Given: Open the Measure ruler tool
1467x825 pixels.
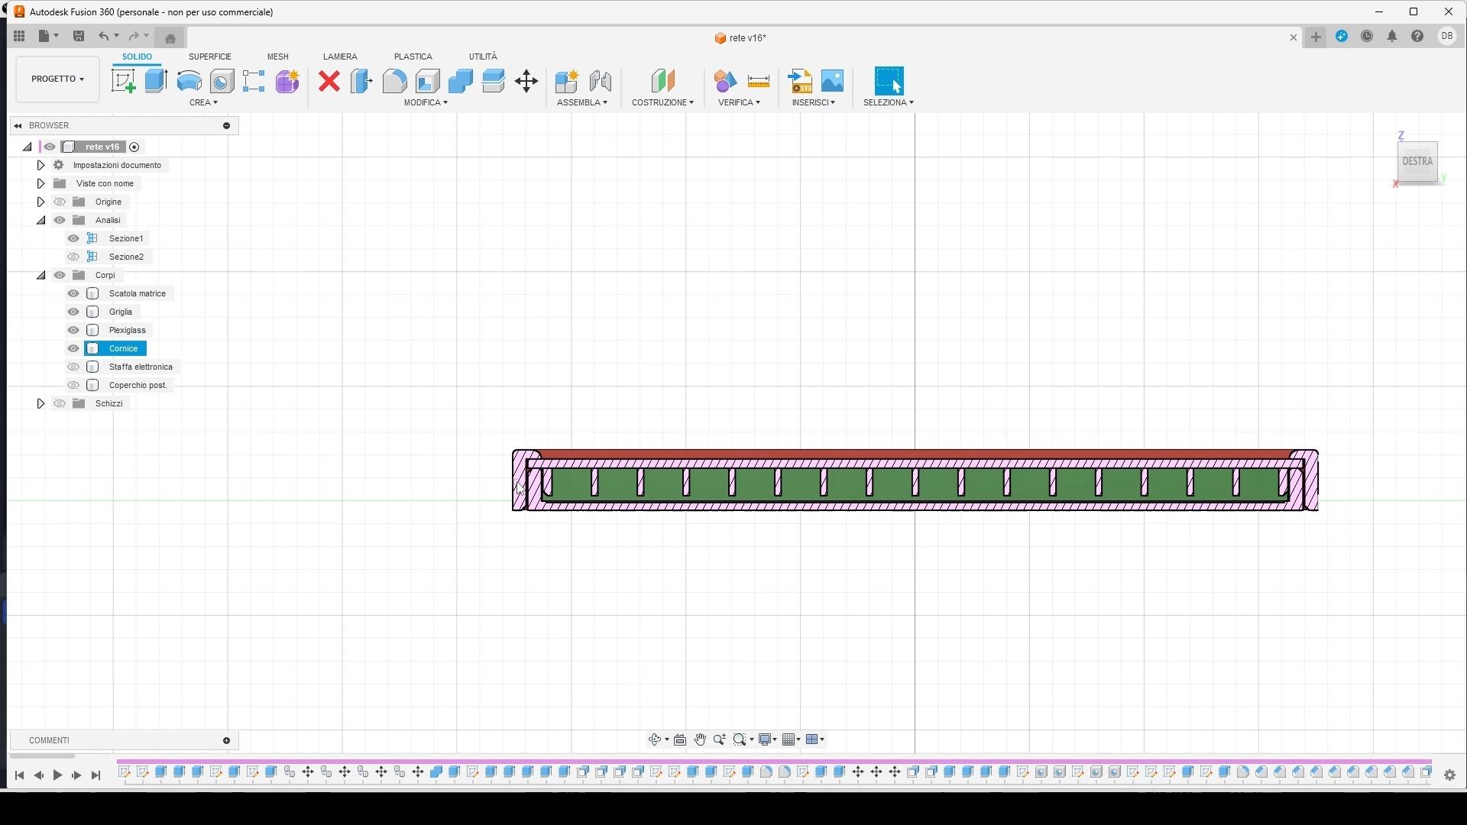Looking at the screenshot, I should click(x=759, y=81).
